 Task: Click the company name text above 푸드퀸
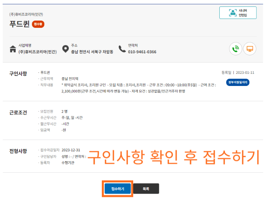point(26,14)
